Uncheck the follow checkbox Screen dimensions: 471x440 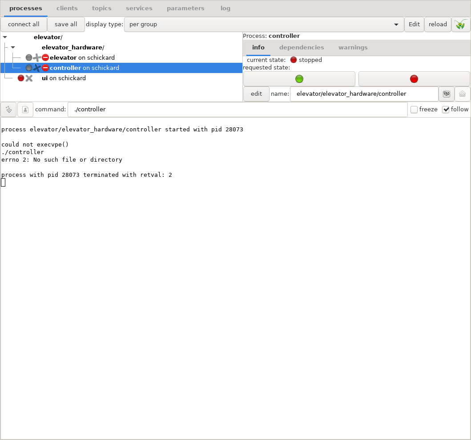click(x=446, y=110)
